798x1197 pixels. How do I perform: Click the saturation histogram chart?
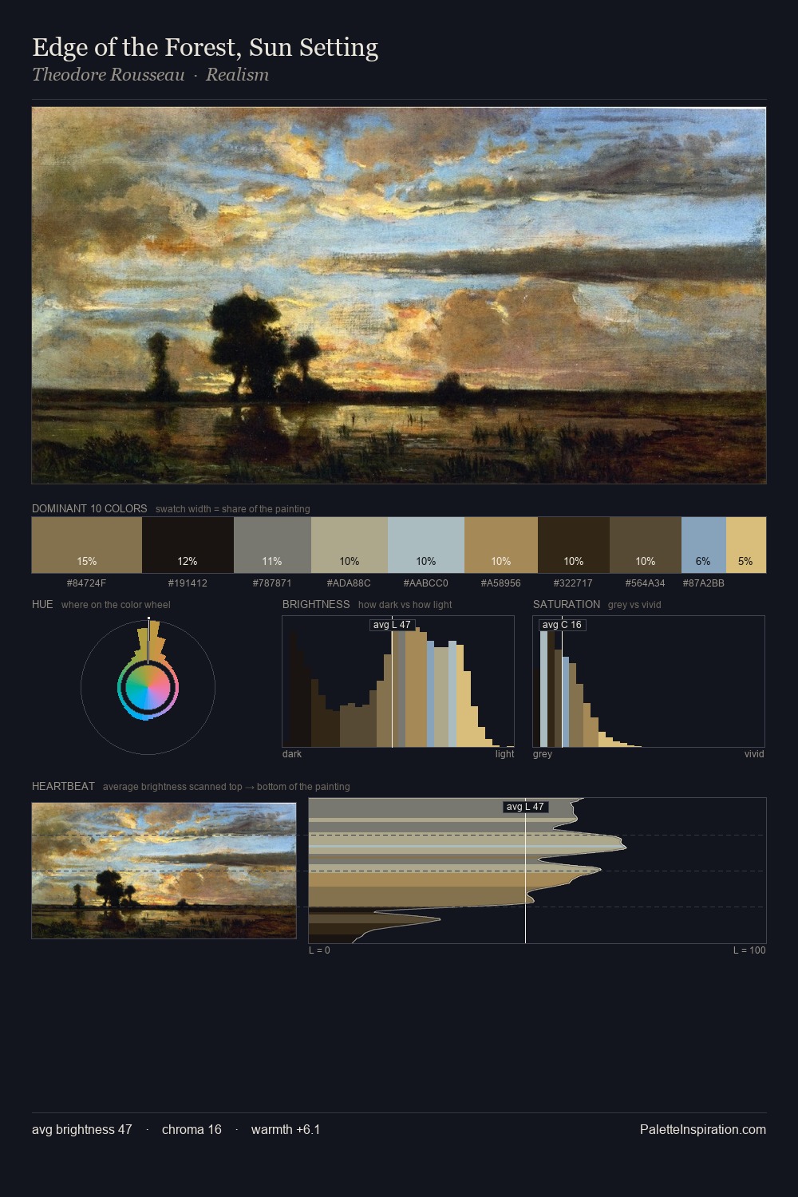(x=649, y=681)
